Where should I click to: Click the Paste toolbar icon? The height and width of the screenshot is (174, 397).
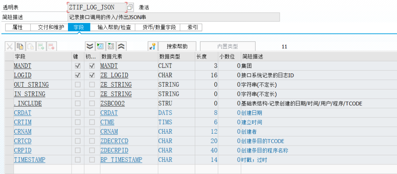pos(31,46)
